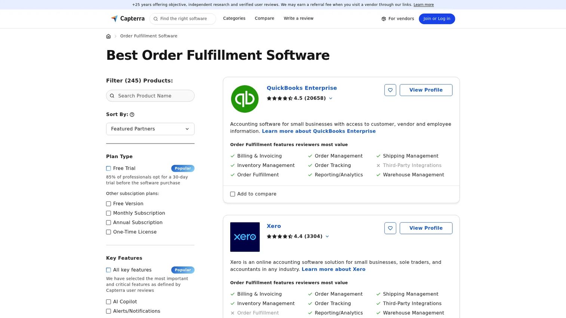This screenshot has height=318, width=566.
Task: Click the home breadcrumb icon
Action: [108, 36]
